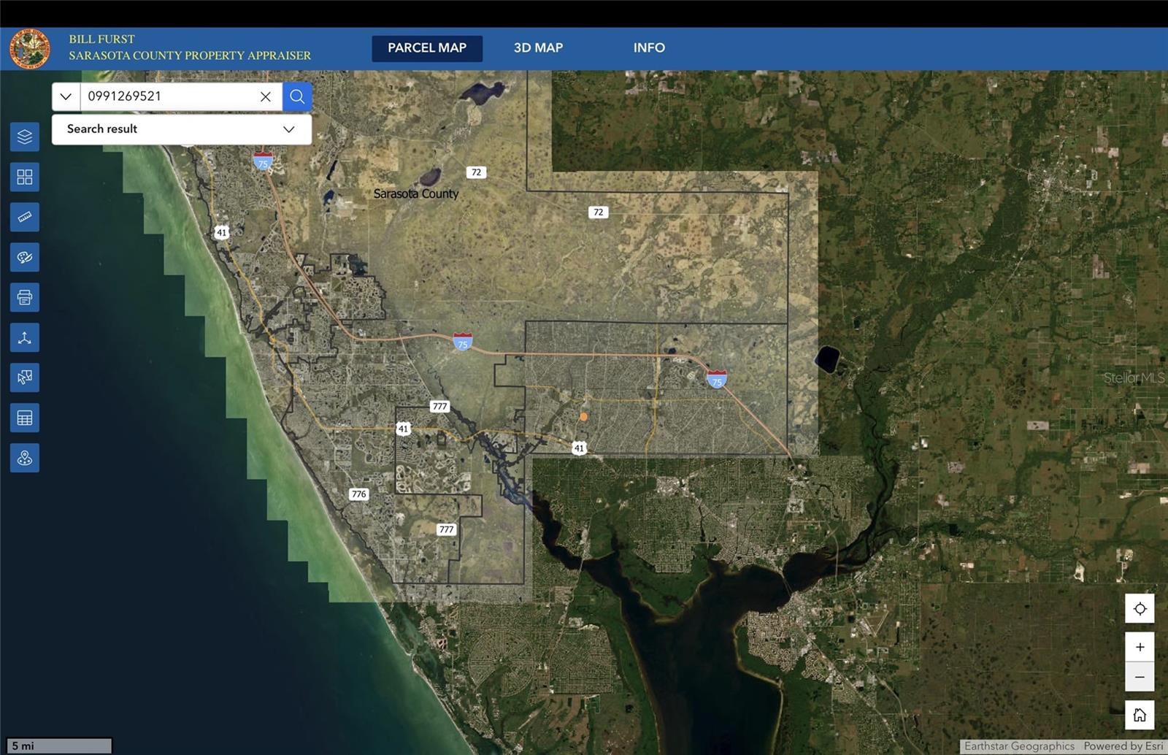Viewport: 1168px width, 755px height.
Task: Select the measurement ruler tool
Action: click(x=24, y=216)
